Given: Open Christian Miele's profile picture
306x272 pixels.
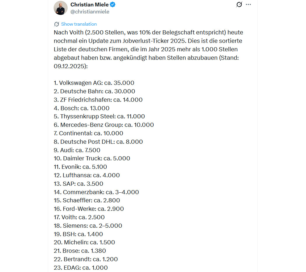Looking at the screenshot, I should (x=61, y=8).
